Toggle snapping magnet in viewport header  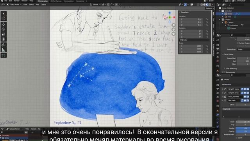coord(108,5)
